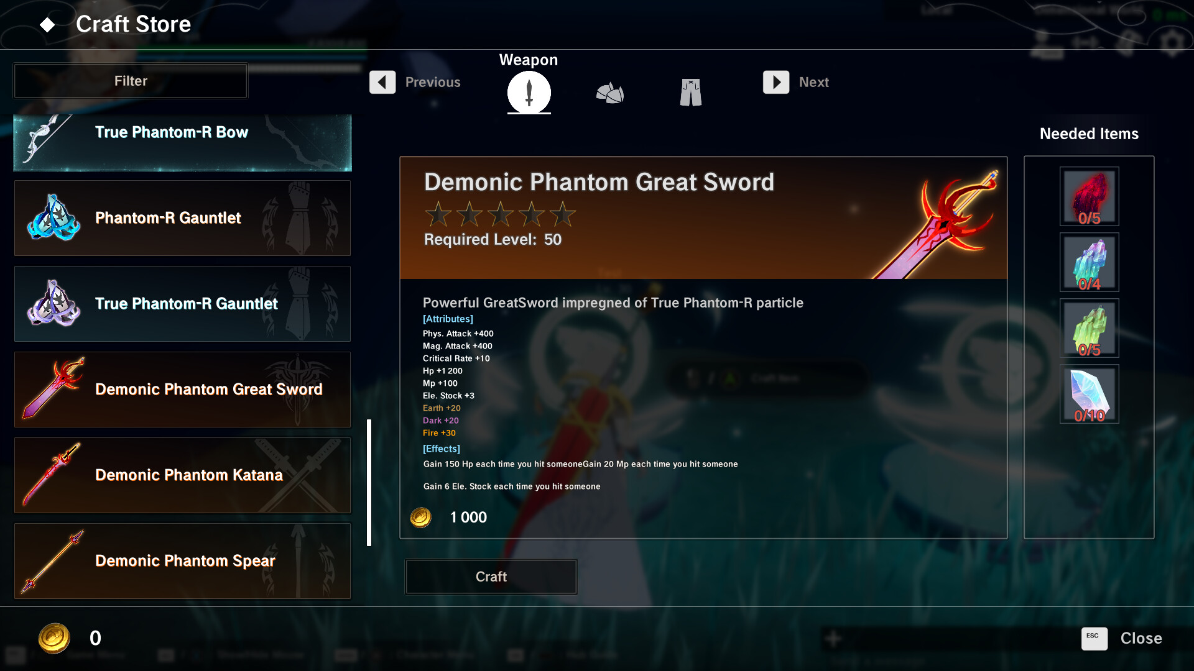Image resolution: width=1194 pixels, height=671 pixels.
Task: Click the blue crystal material icon (0/4)
Action: tap(1088, 262)
